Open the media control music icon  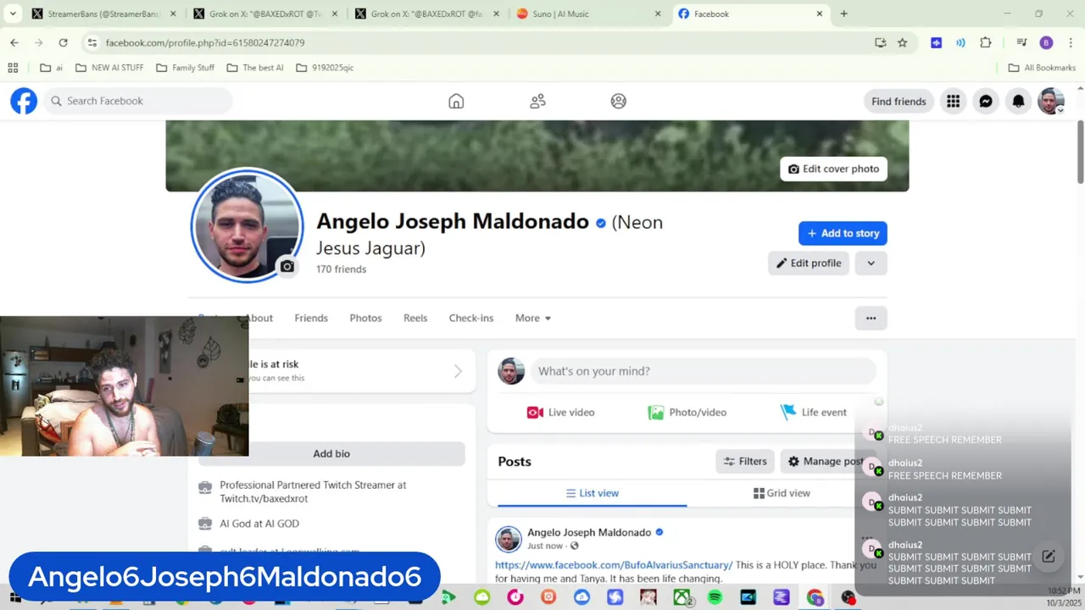1022,42
